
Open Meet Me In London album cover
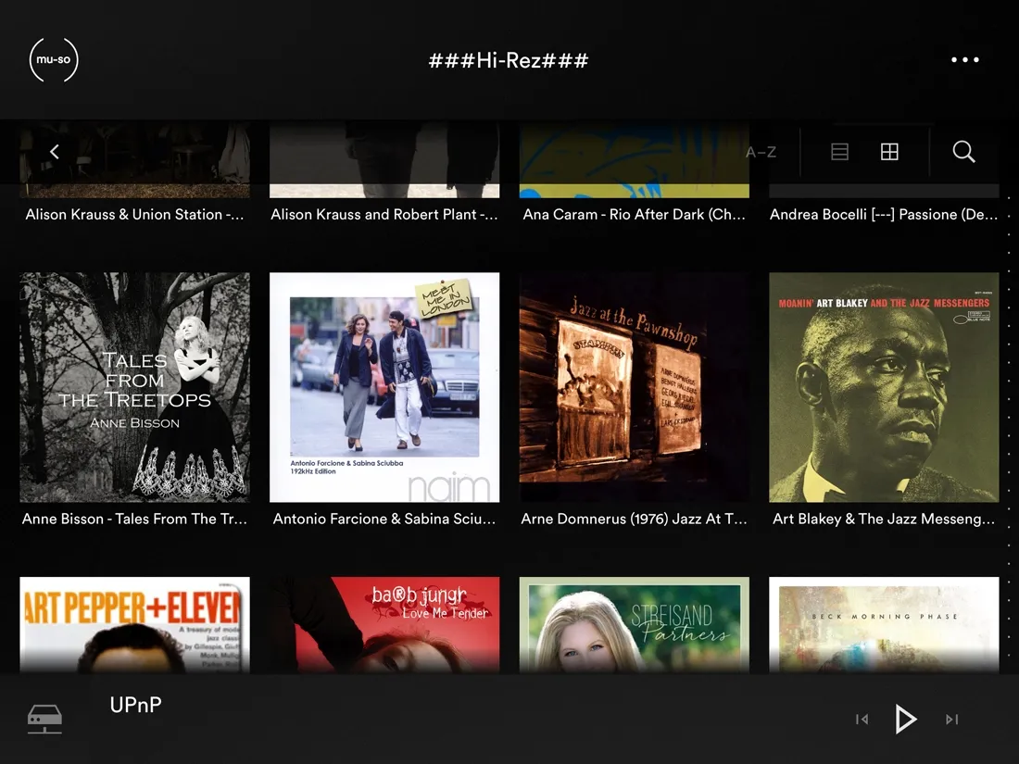pos(384,387)
